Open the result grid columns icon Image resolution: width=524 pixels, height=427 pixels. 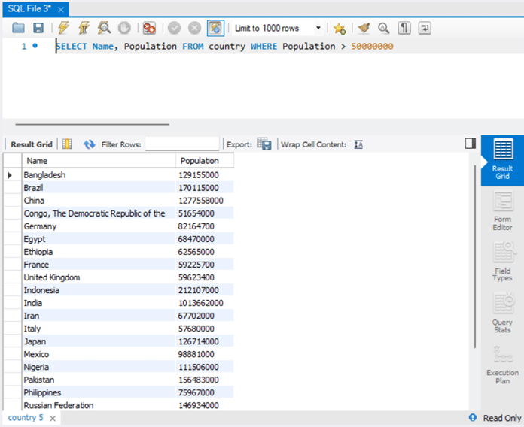67,144
